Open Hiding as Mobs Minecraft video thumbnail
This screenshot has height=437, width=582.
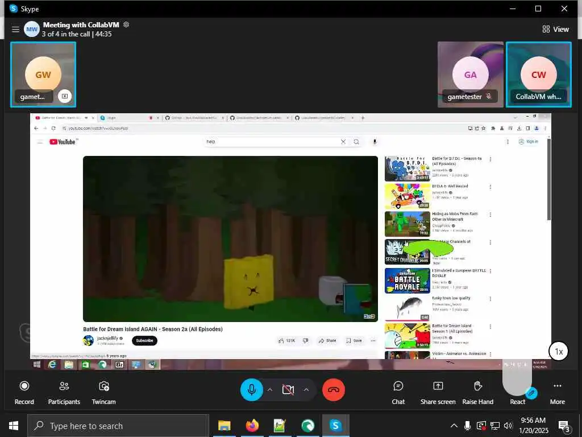[x=407, y=224]
